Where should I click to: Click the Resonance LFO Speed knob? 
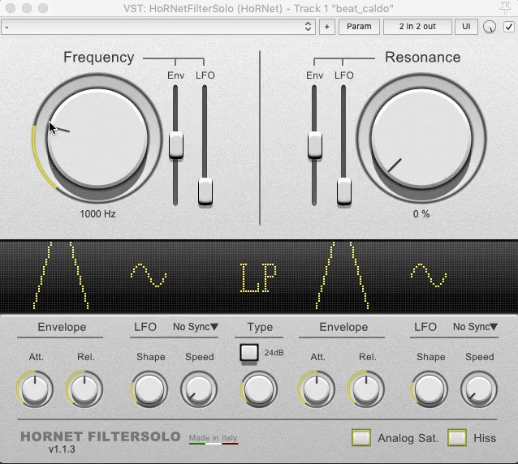(x=479, y=389)
